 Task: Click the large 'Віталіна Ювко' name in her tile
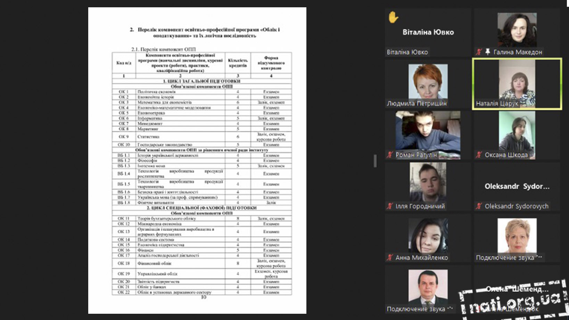click(x=428, y=32)
